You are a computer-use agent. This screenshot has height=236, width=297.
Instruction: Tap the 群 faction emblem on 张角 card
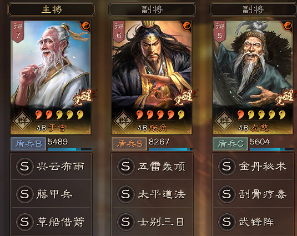click(123, 121)
